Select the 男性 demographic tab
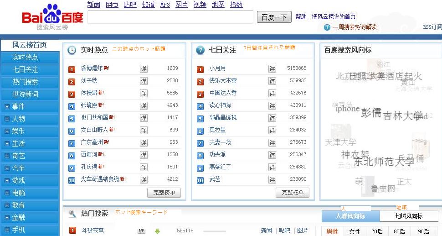 332,231
